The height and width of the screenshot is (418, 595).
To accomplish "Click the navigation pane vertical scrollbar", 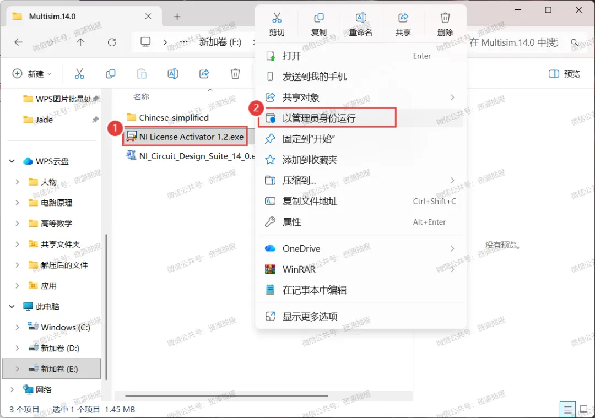I will 106,307.
